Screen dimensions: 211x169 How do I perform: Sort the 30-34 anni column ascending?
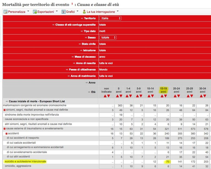tap(201, 96)
